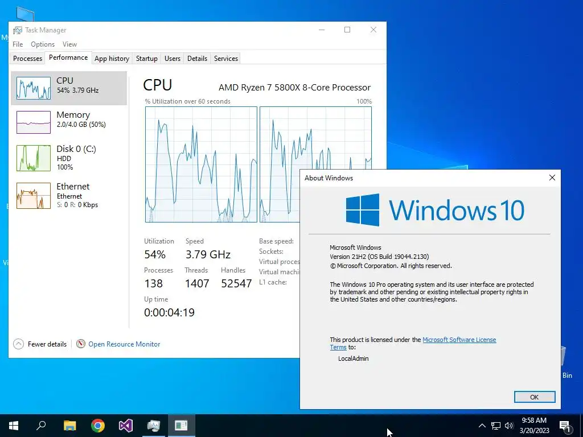Select the About Windows taskbar icon
This screenshot has height=437, width=583.
(x=182, y=426)
